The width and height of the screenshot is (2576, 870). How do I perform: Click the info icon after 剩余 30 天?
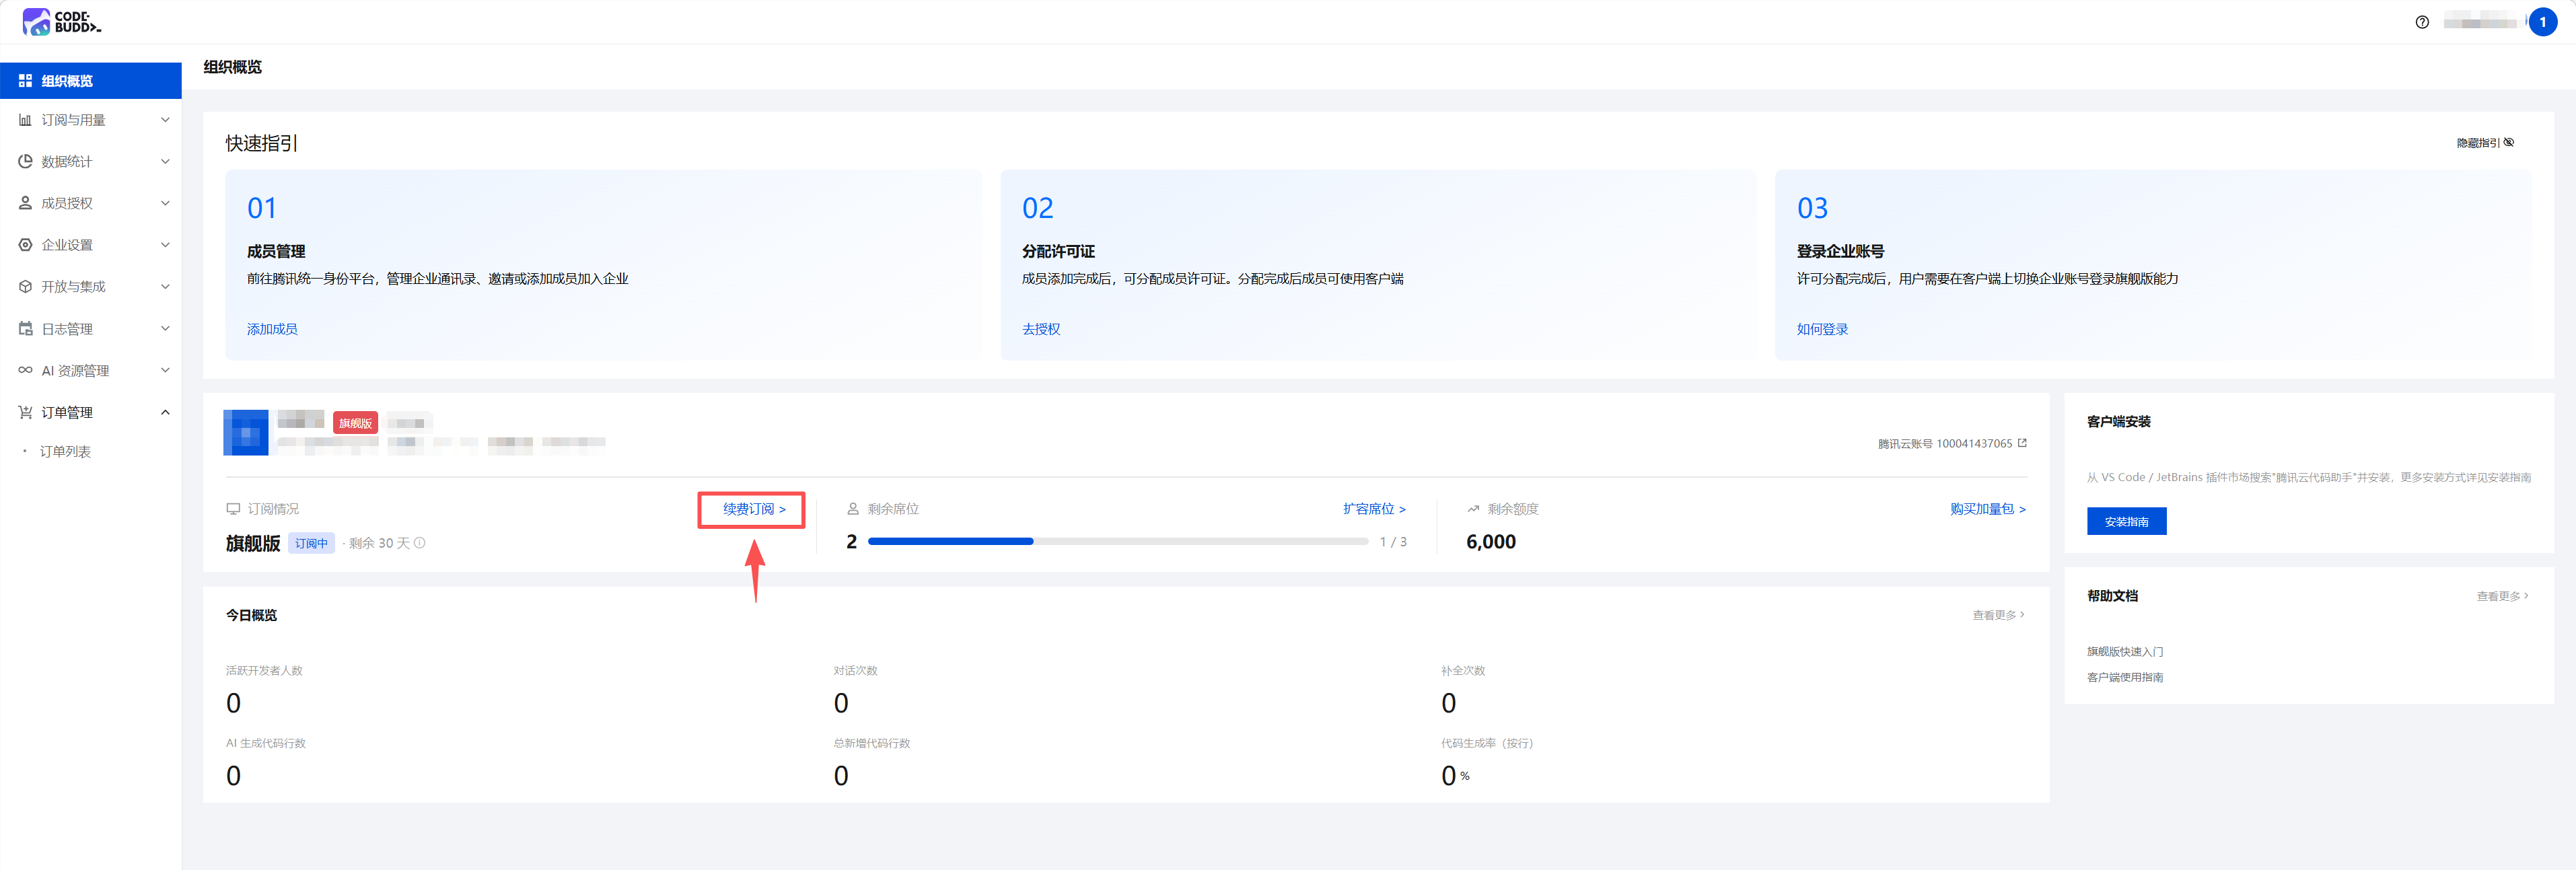(x=420, y=543)
